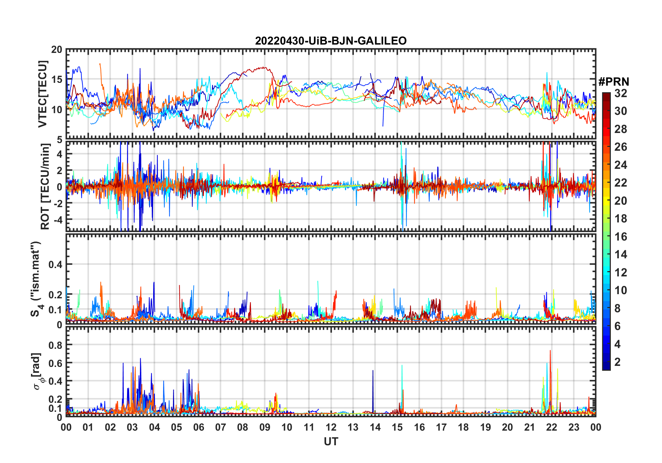
Task: Click colorbar tick label 20
Action: (x=621, y=201)
